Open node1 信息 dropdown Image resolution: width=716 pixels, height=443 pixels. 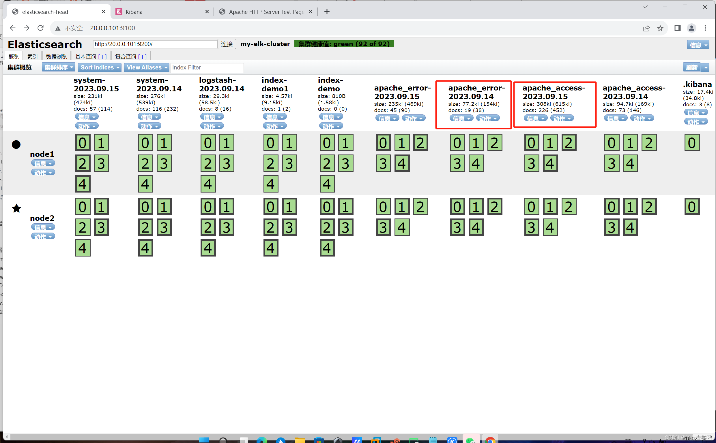(x=43, y=163)
